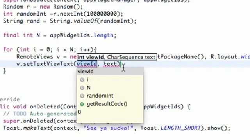Click the 'int randomInt' declaration line
Viewport: 250px width, 140px height.
[63, 14]
